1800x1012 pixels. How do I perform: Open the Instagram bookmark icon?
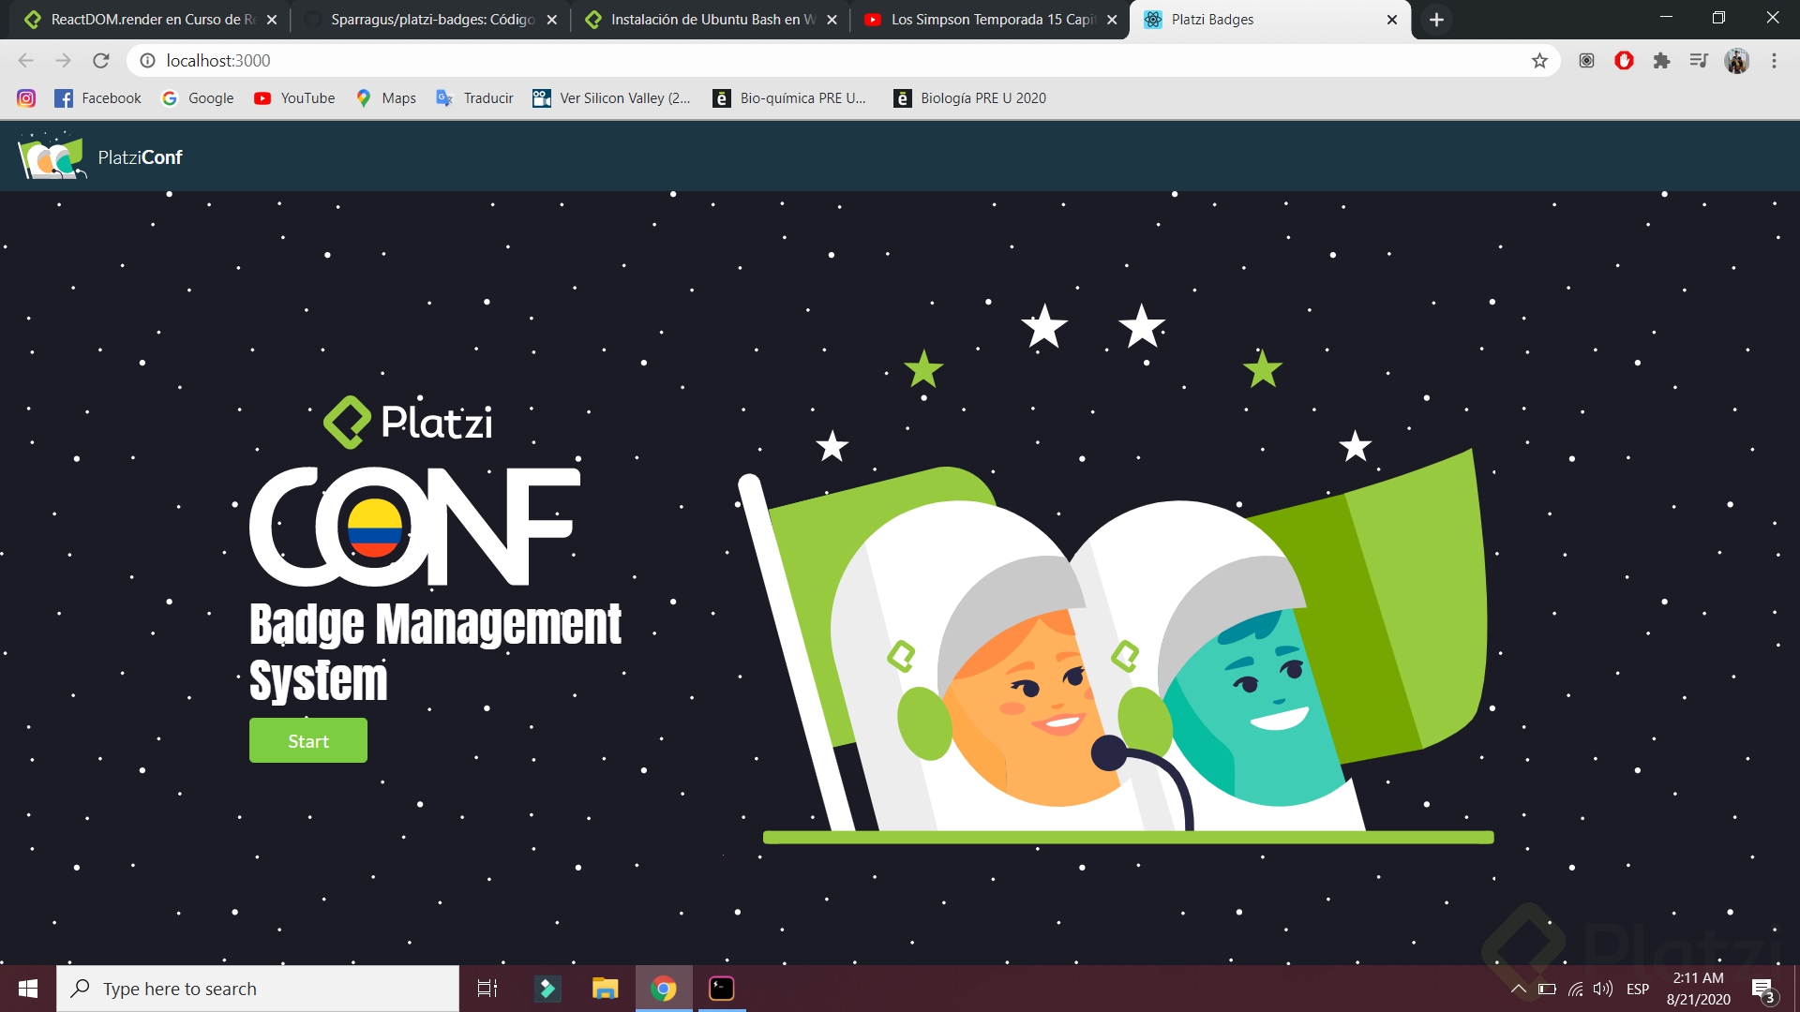(26, 98)
